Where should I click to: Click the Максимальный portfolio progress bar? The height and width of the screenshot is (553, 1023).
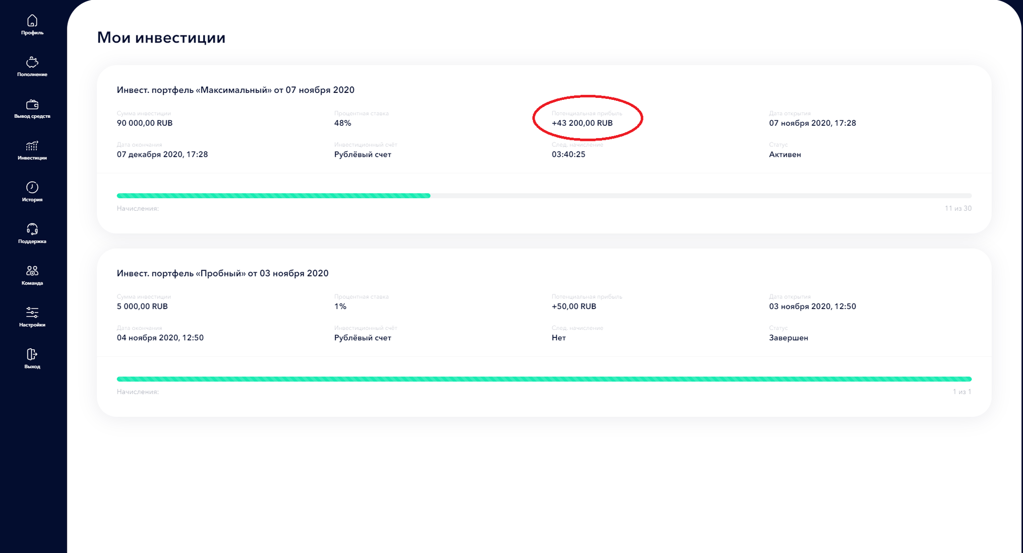(x=544, y=196)
